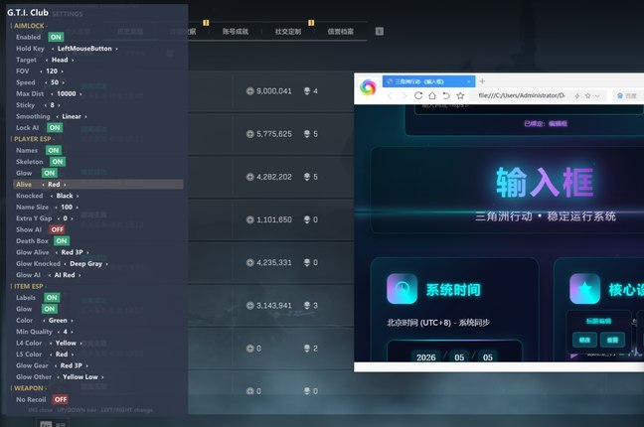The width and height of the screenshot is (644, 427).
Task: Click the browser logo icon
Action: point(368,87)
